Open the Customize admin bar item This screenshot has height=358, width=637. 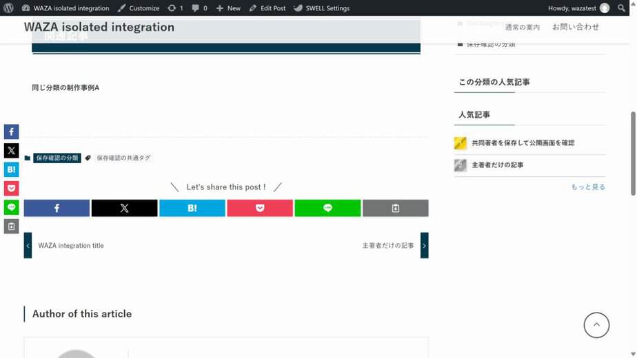139,8
